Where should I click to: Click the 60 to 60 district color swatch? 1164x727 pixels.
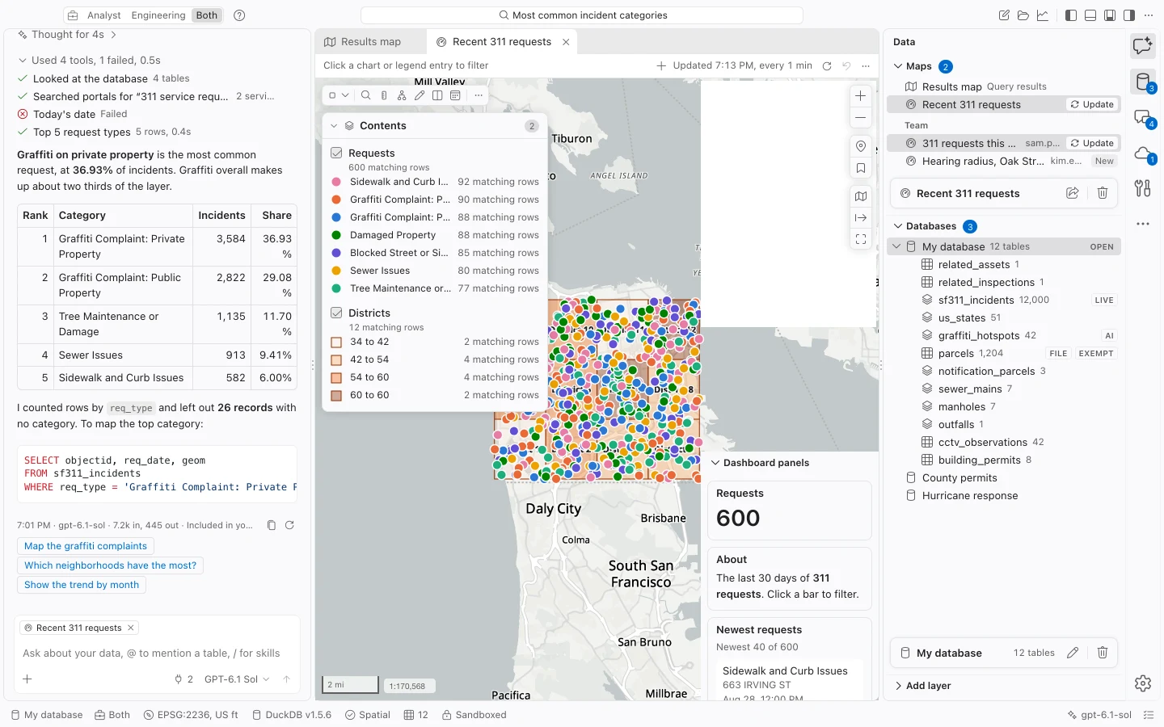pyautogui.click(x=337, y=395)
